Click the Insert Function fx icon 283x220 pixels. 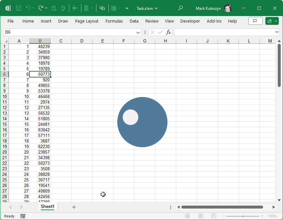[x=168, y=32]
